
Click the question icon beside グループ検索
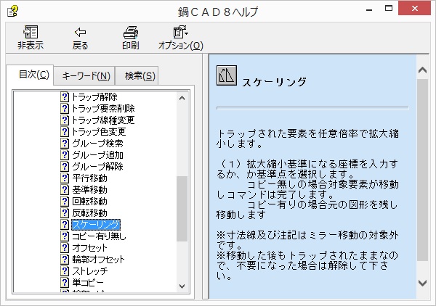click(x=65, y=143)
